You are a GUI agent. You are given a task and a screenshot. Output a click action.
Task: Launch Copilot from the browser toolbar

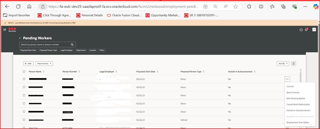(x=316, y=6)
